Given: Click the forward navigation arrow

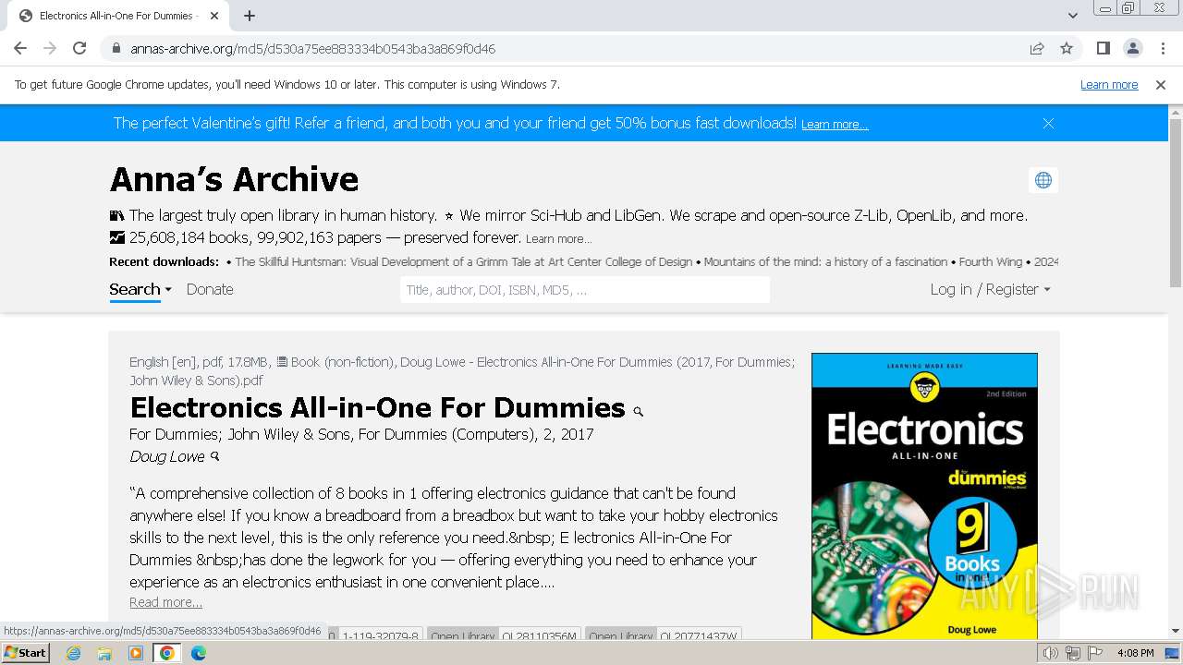Looking at the screenshot, I should pos(50,49).
